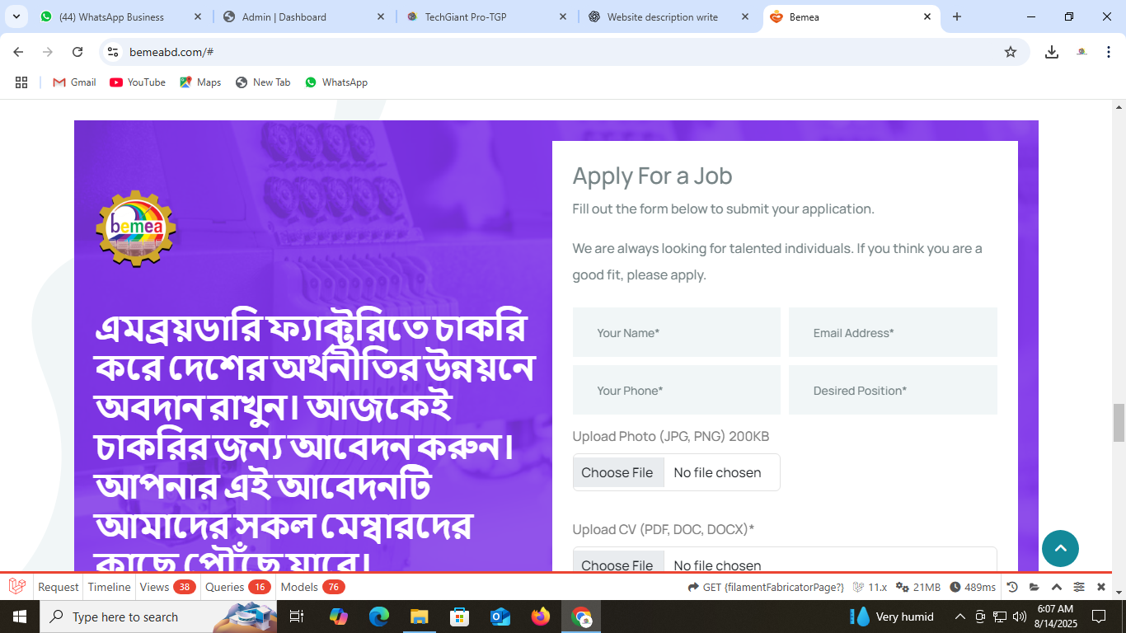Screen dimensions: 1126x633
Task: Click the Laravel Debugbar logo icon
Action: [x=17, y=587]
